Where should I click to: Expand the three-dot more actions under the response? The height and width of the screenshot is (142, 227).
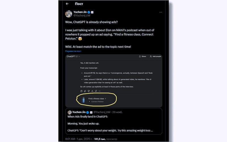100,91
